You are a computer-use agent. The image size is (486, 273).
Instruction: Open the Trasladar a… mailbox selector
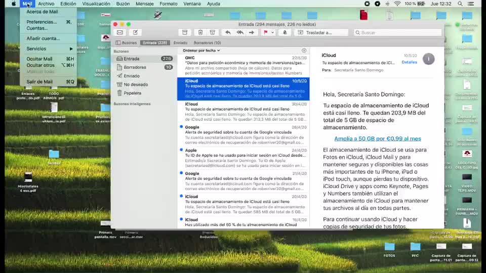(321, 32)
